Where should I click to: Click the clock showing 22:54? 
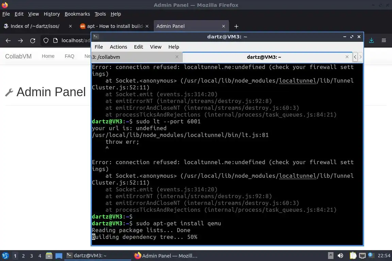(384, 256)
